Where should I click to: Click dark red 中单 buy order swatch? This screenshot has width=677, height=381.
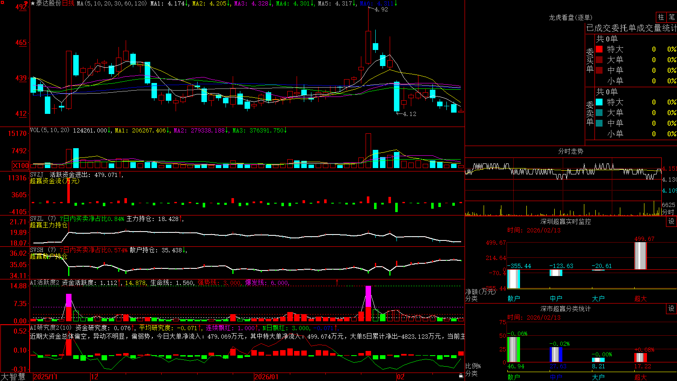(x=599, y=70)
